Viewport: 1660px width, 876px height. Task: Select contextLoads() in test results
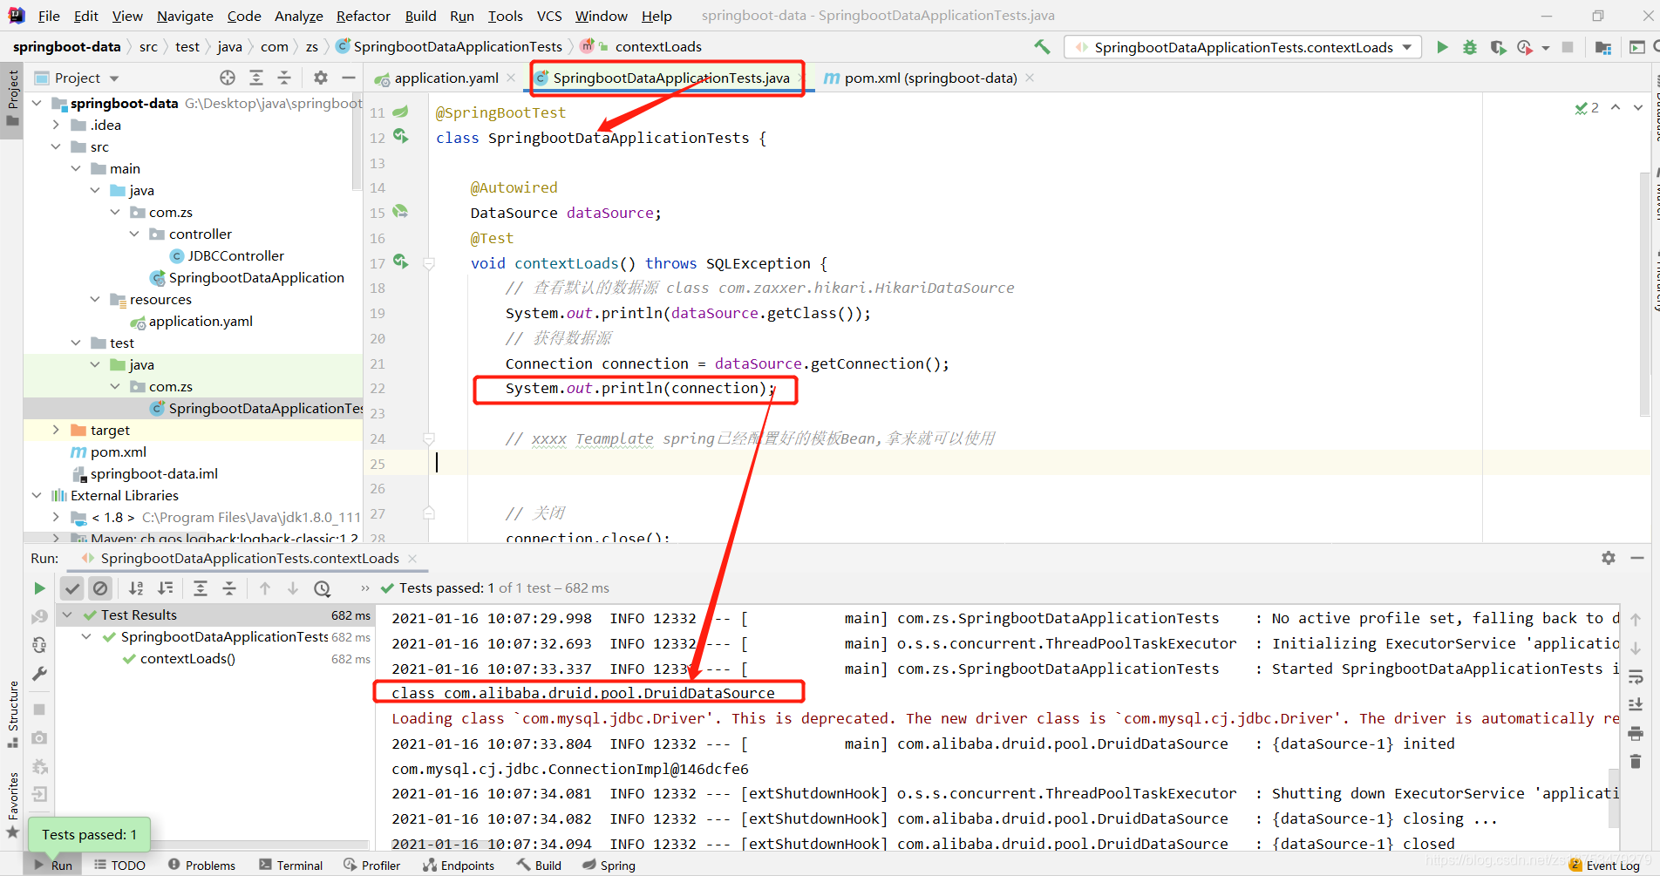point(187,658)
